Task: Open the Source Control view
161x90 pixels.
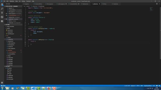Action: pos(2,13)
